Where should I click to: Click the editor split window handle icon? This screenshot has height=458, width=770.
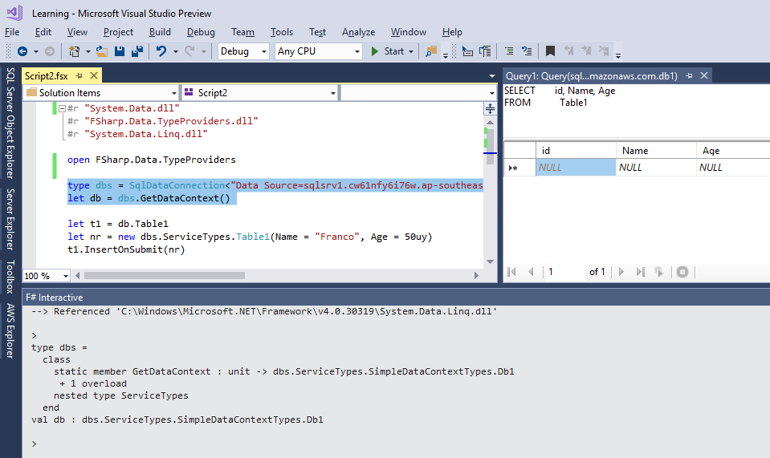point(490,109)
